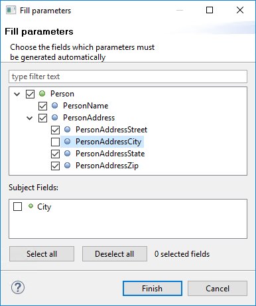Click the green icon next to City
Screen dimensions: 256x306
click(31, 206)
